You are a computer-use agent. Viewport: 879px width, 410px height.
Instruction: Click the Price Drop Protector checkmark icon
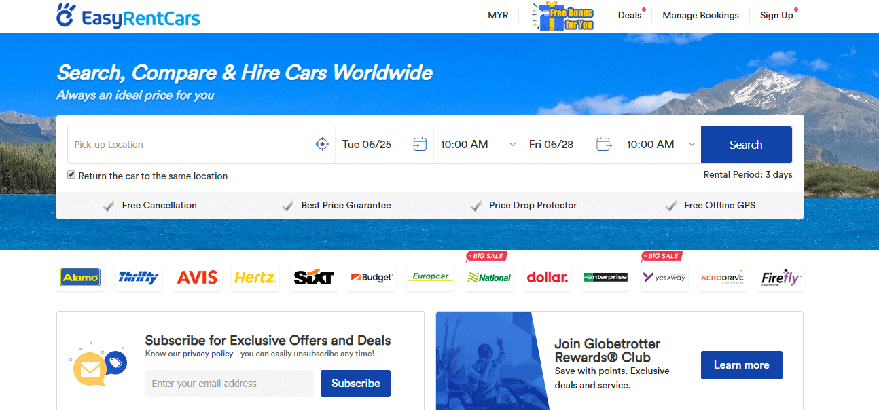[476, 206]
